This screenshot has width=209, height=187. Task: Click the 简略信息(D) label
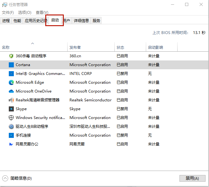pyautogui.click(x=21, y=178)
